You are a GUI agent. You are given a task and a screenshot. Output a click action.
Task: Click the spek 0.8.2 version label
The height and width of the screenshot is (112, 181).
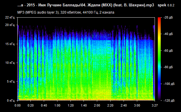166,5
